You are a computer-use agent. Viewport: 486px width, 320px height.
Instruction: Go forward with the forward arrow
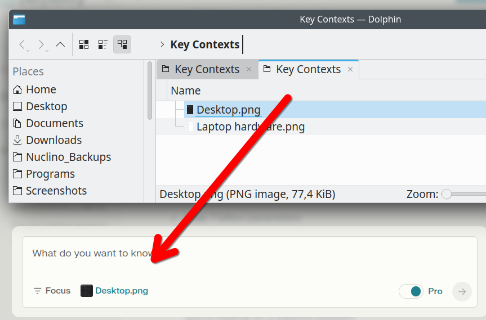pyautogui.click(x=41, y=44)
